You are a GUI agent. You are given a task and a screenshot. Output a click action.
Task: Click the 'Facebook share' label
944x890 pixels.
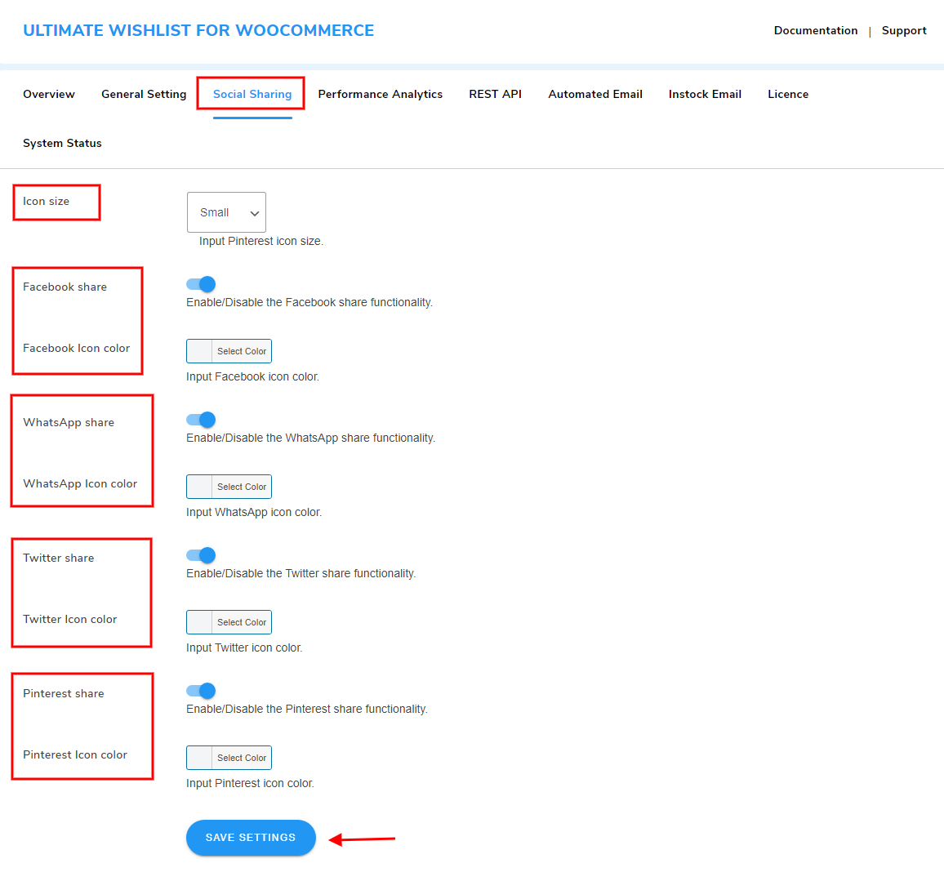(x=65, y=287)
